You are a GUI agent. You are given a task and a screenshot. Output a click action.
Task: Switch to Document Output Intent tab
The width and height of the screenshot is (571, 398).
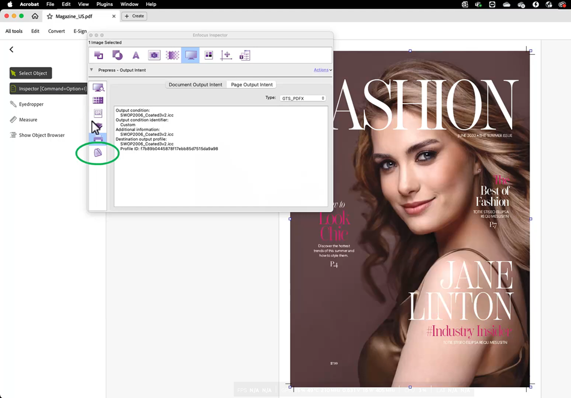point(195,85)
